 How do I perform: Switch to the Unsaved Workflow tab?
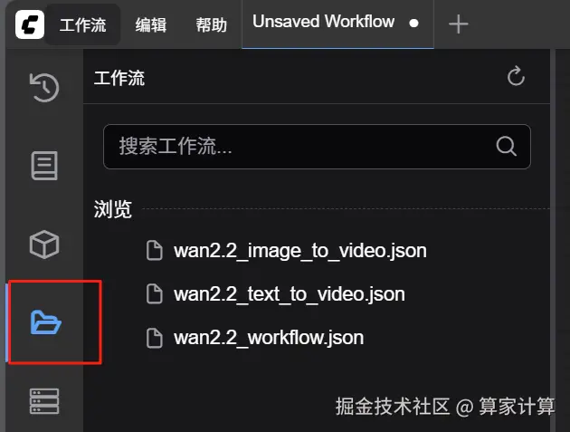click(x=337, y=24)
